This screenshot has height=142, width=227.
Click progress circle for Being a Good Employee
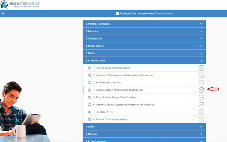click(201, 97)
